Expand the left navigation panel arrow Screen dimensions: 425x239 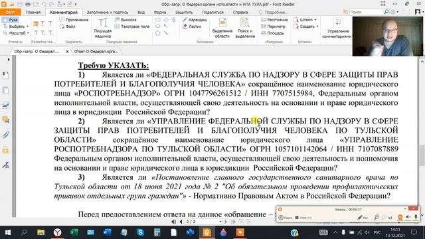[9, 60]
